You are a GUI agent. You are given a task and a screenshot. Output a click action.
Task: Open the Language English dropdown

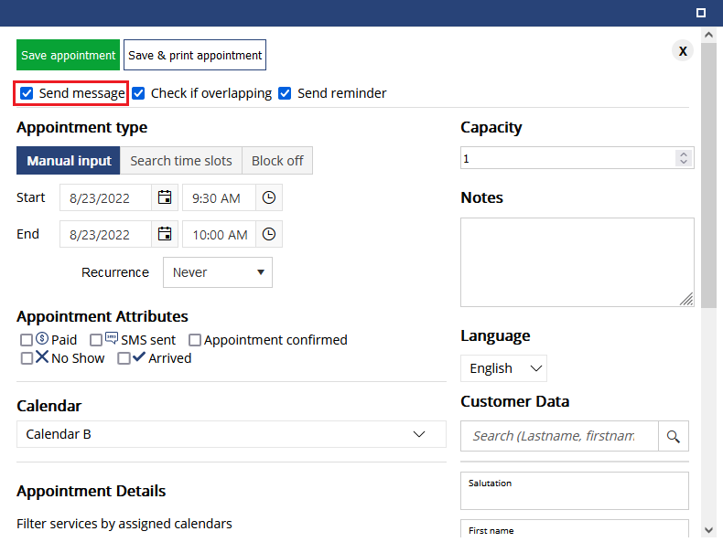point(503,368)
